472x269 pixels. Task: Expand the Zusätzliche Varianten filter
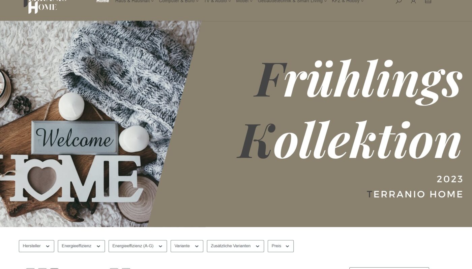pyautogui.click(x=235, y=246)
